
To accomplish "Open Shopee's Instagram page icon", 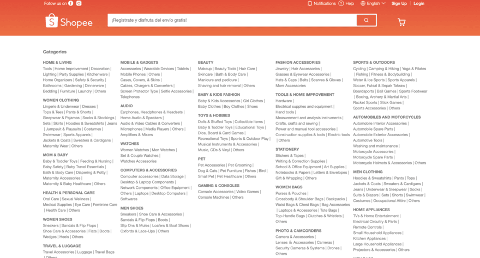I will coord(79,3).
